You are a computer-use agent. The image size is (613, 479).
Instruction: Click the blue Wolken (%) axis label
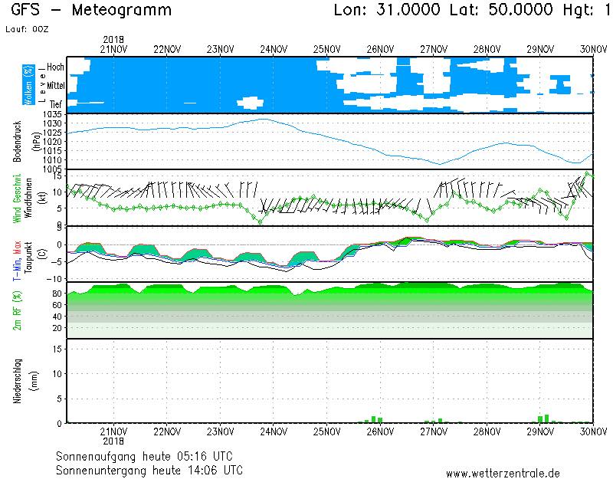point(29,84)
